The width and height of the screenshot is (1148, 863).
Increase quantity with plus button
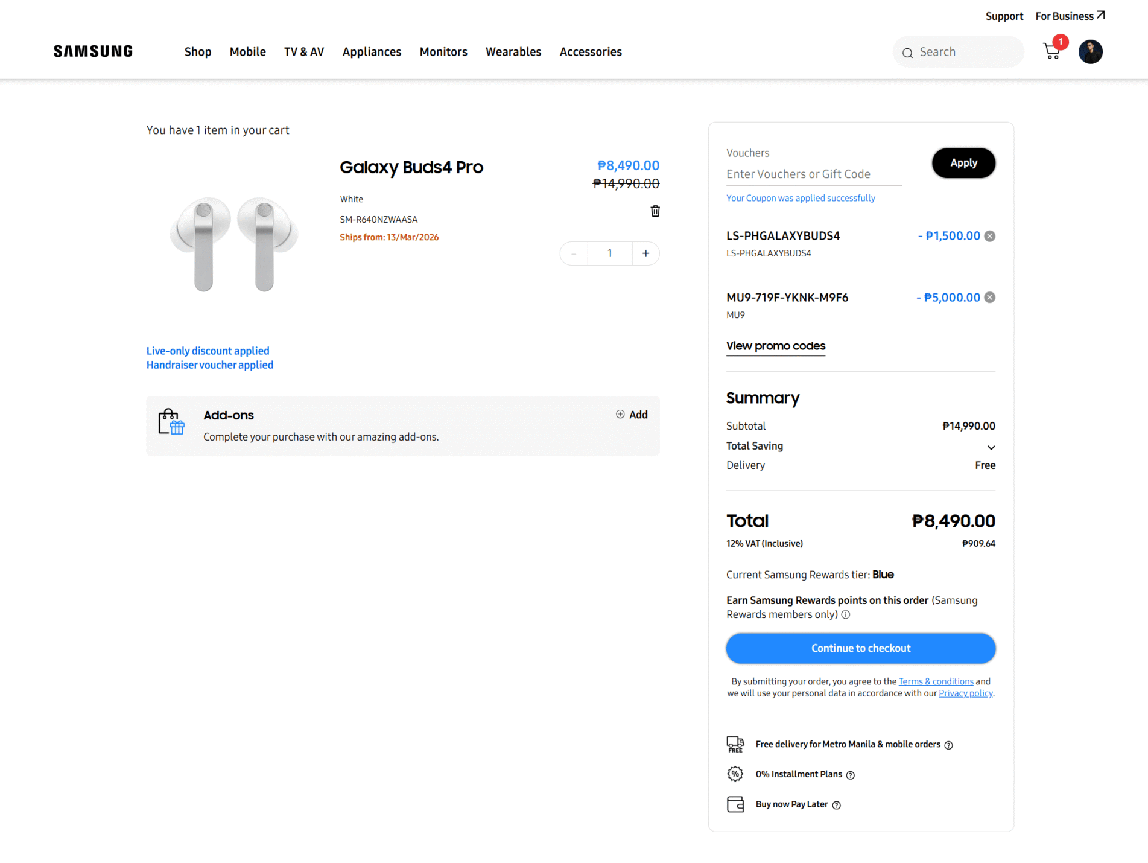(645, 253)
